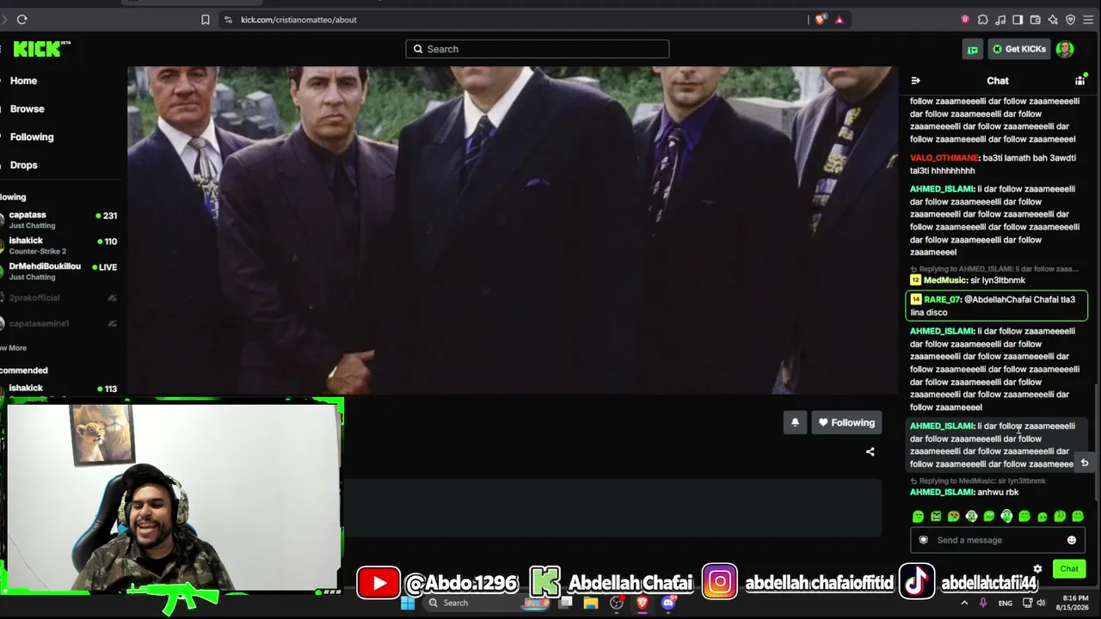Show hidden system tray icons
The height and width of the screenshot is (619, 1101).
[964, 603]
